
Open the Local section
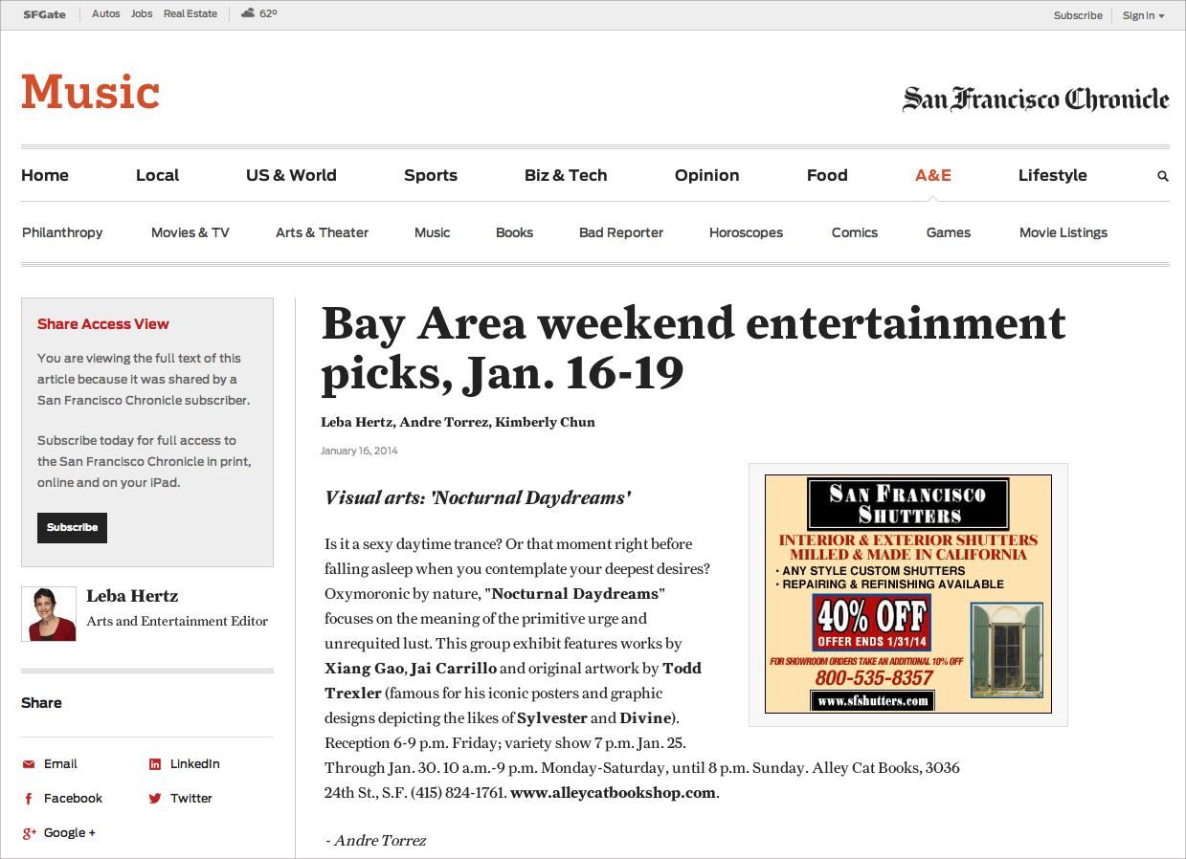[x=157, y=175]
